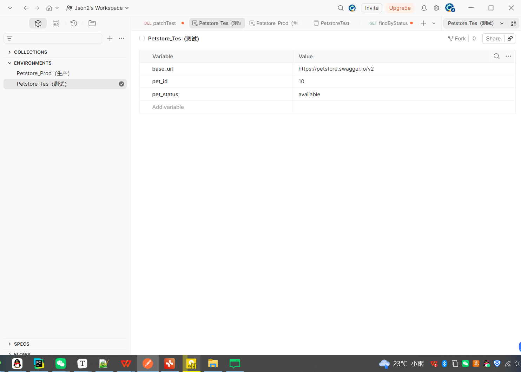This screenshot has height=372, width=521.
Task: Open the File Explorer taskbar icon
Action: coord(213,364)
